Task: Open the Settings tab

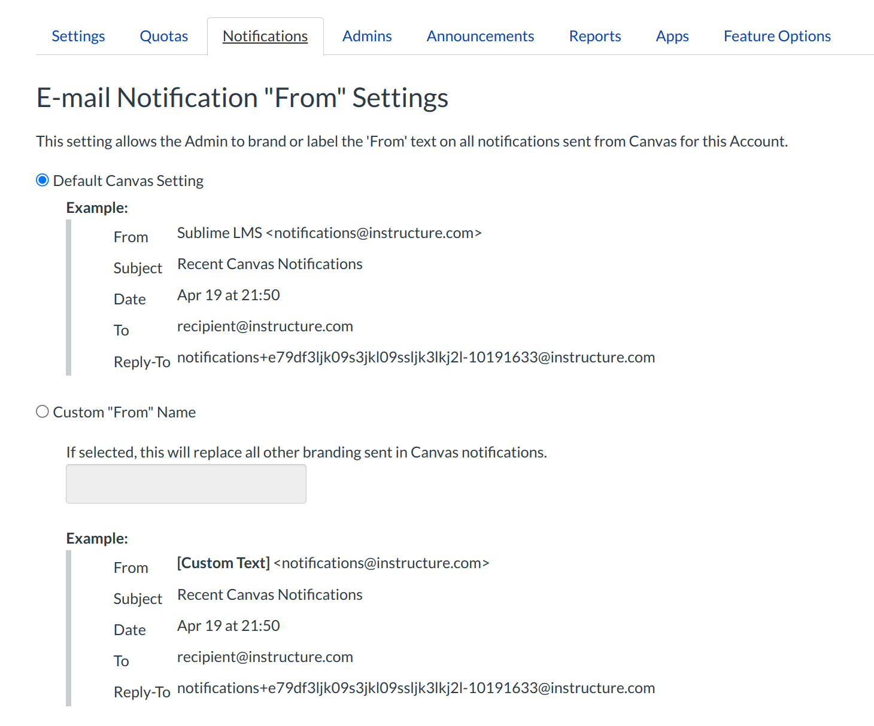Action: coord(78,36)
